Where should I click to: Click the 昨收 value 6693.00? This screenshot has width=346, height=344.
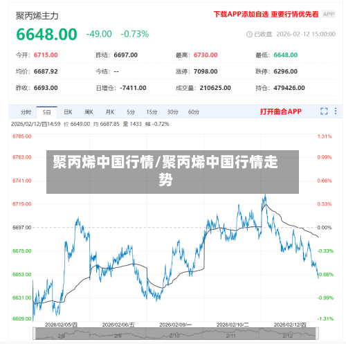tap(46, 88)
